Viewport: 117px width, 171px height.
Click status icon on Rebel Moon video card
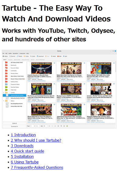(84, 63)
